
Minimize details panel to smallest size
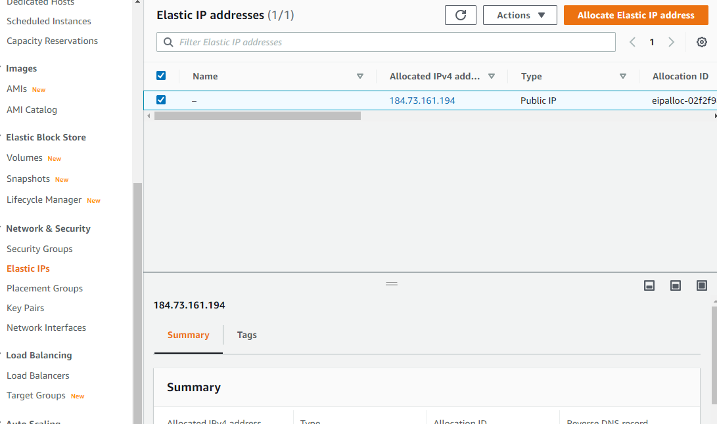coord(649,286)
